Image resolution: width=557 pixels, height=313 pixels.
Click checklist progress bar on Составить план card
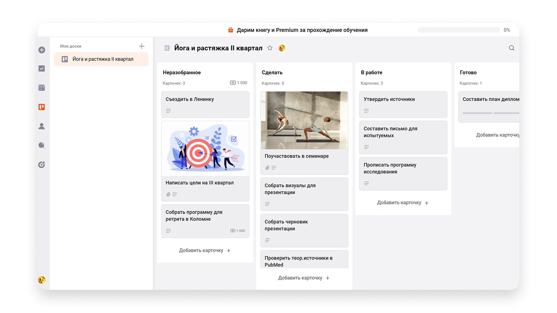(x=491, y=113)
